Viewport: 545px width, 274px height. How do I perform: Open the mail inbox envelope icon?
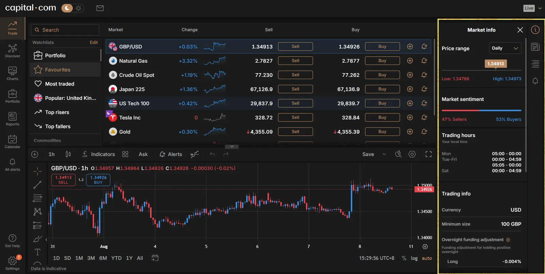[100, 8]
